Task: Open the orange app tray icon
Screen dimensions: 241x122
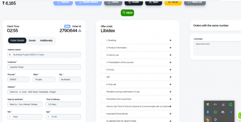Action: 208,120
